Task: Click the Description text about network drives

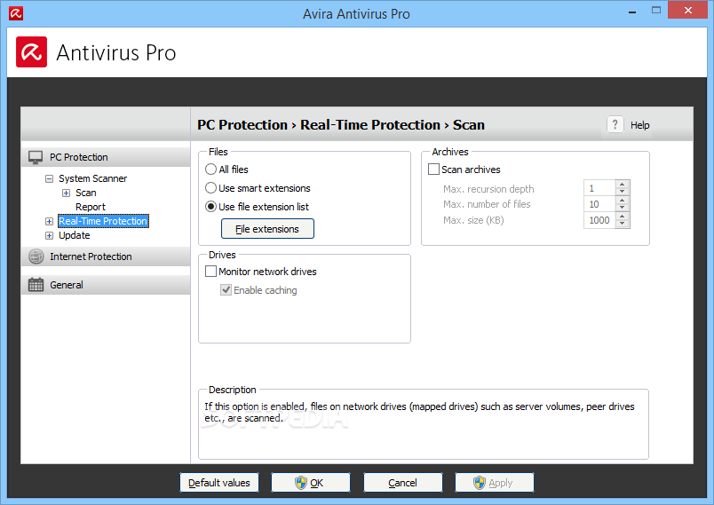Action: (x=419, y=412)
